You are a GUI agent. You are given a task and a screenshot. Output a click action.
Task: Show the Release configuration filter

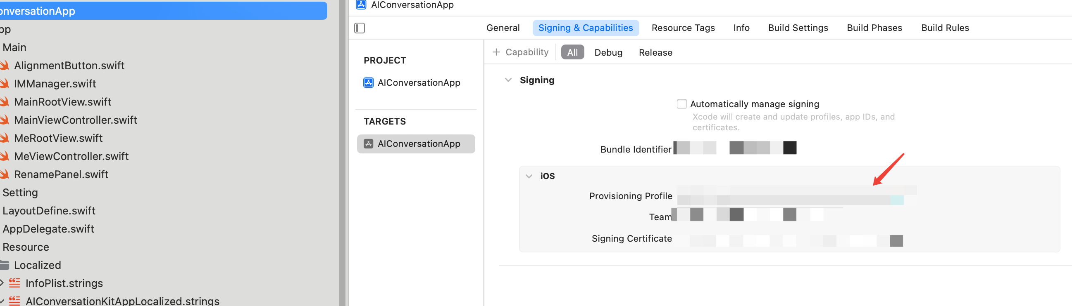click(655, 52)
